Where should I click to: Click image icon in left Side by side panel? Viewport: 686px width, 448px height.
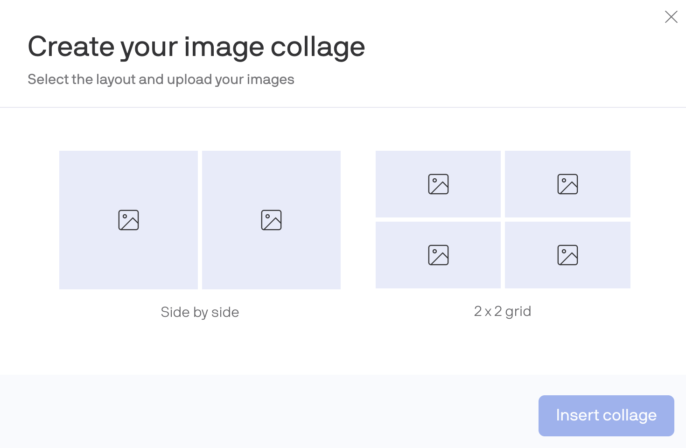[x=129, y=220]
